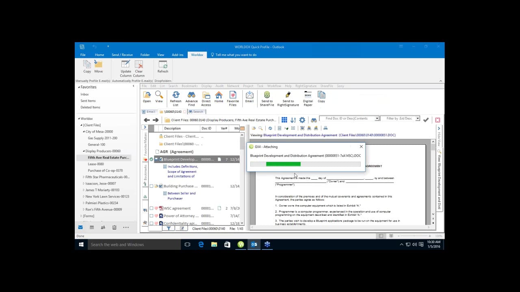
Task: Click the blue grid view icon
Action: pos(284,120)
